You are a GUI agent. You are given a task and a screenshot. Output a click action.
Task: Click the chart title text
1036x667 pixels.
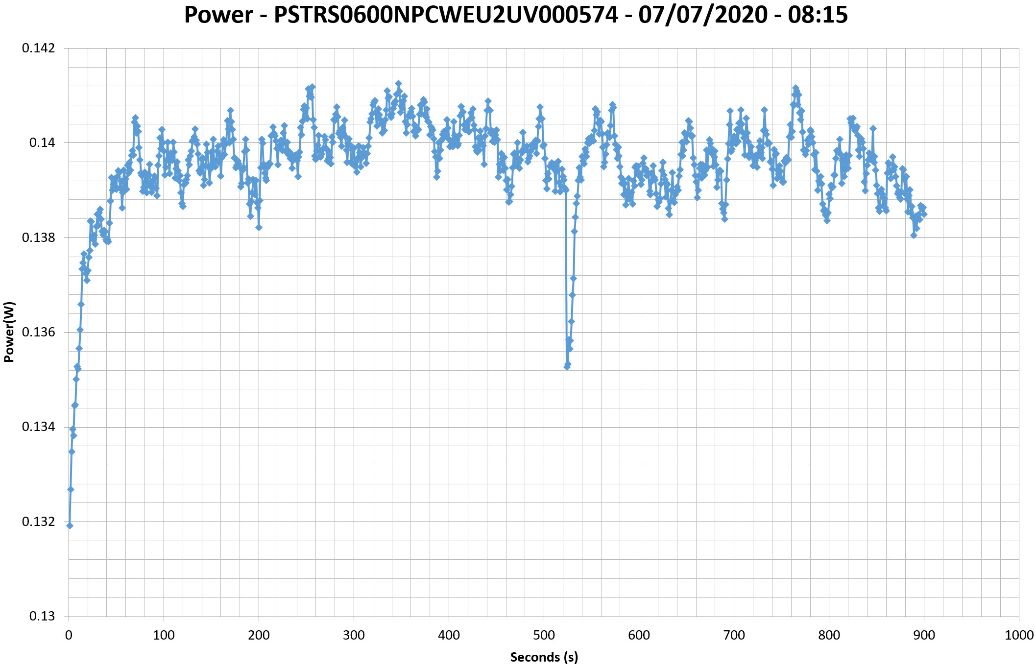click(x=515, y=15)
